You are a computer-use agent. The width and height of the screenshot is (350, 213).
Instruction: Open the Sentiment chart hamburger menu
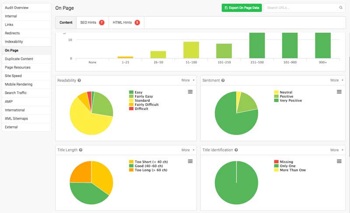pyautogui.click(x=339, y=92)
